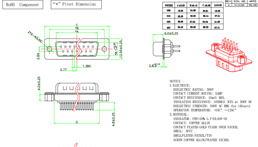
Task: Click the 1.385 pin pitch dimension
Action: click(x=87, y=66)
